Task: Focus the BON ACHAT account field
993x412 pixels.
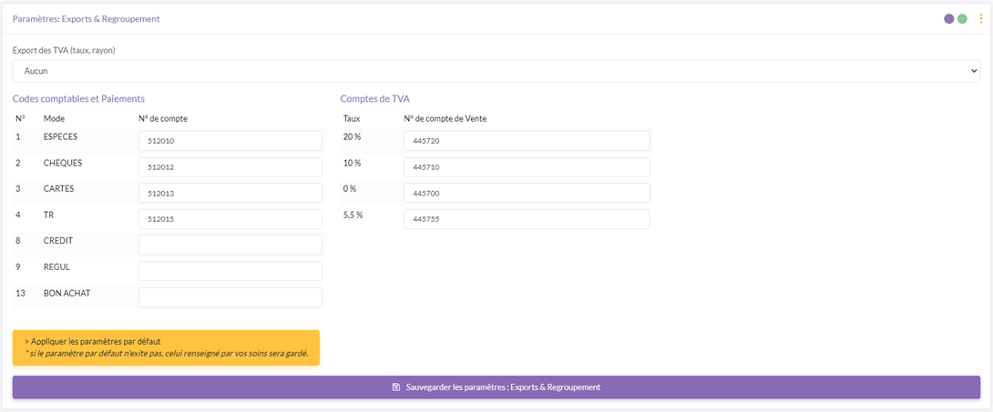Action: coord(230,297)
